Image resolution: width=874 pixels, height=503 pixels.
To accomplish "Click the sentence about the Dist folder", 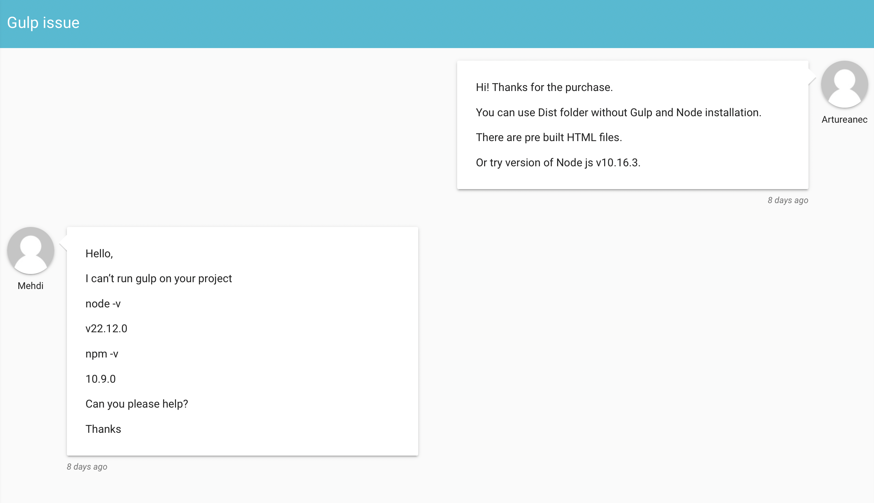I will [618, 112].
